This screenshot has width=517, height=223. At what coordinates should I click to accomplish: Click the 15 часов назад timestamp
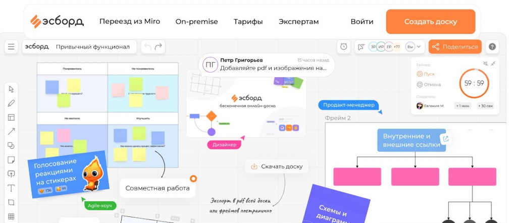[x=313, y=60]
